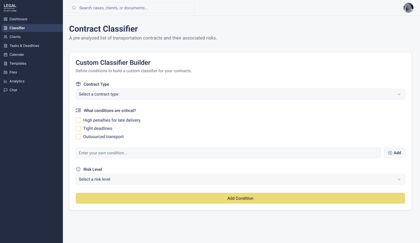The width and height of the screenshot is (420, 243).
Task: Click the Dashboard grid icon in sidebar
Action: [x=5, y=19]
